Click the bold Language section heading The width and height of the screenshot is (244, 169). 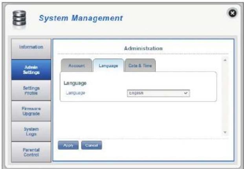click(x=75, y=83)
